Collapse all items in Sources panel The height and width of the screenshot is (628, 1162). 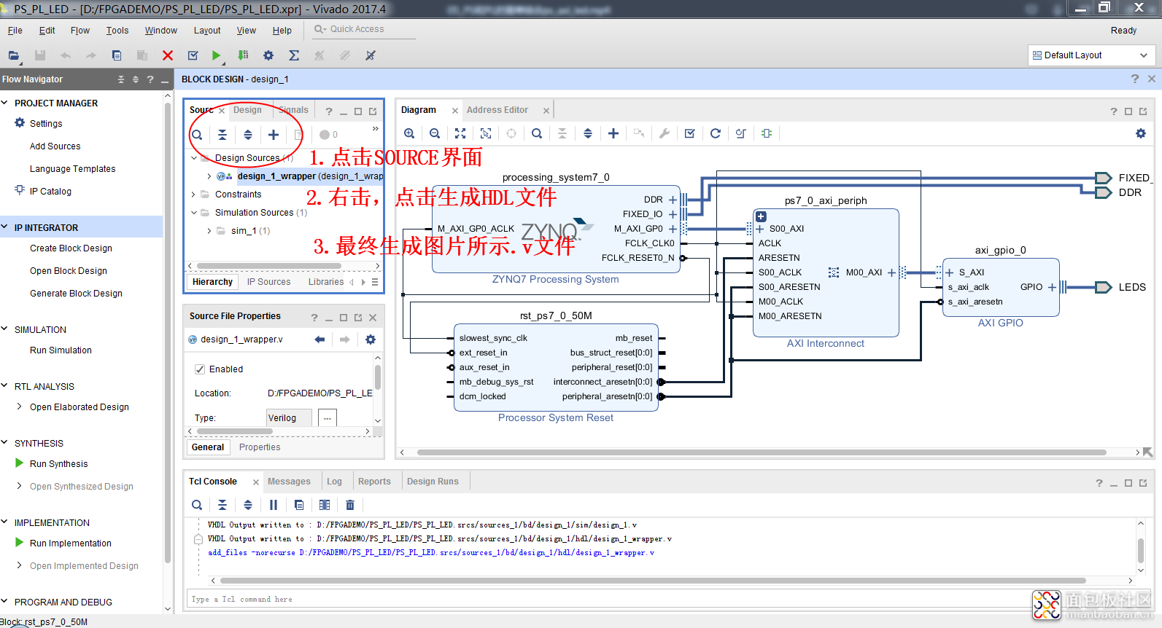coord(222,135)
